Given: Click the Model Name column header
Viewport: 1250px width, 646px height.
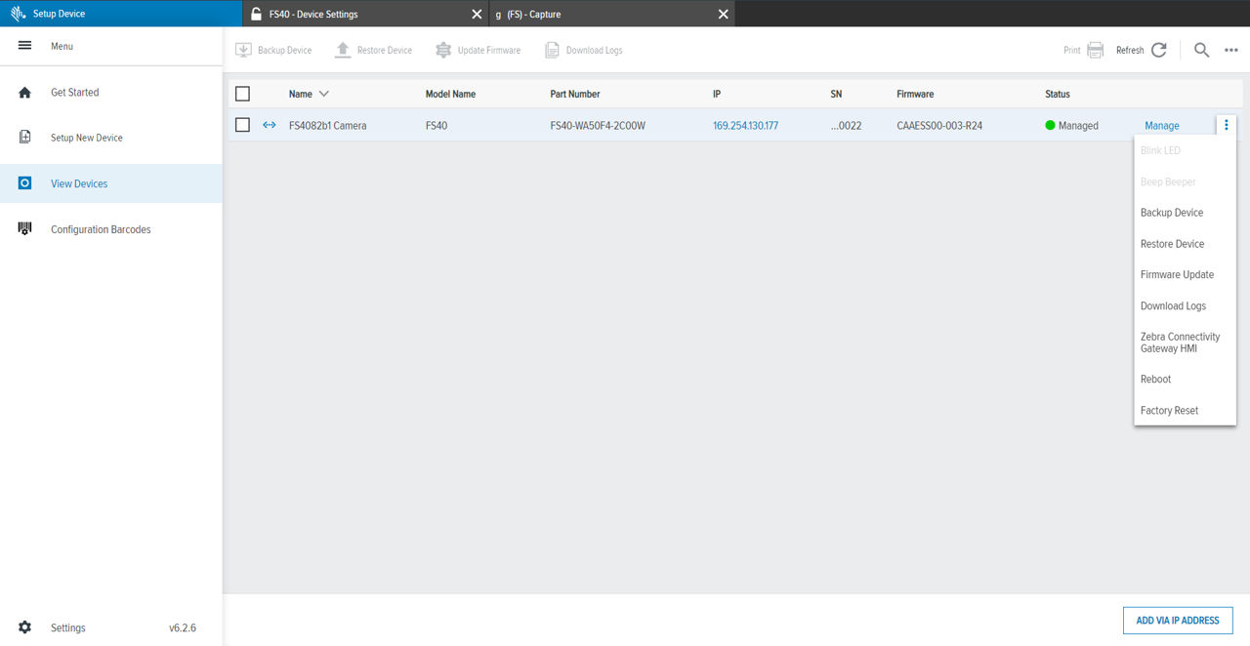Looking at the screenshot, I should [x=450, y=95].
